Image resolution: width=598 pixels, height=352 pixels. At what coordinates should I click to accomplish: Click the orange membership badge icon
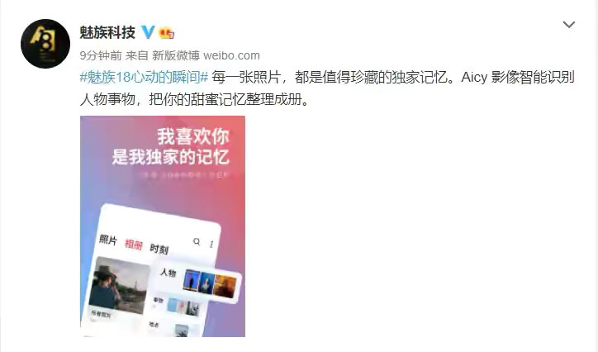pos(166,33)
